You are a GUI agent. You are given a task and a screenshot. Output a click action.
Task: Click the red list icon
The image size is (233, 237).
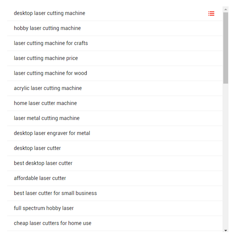point(211,13)
